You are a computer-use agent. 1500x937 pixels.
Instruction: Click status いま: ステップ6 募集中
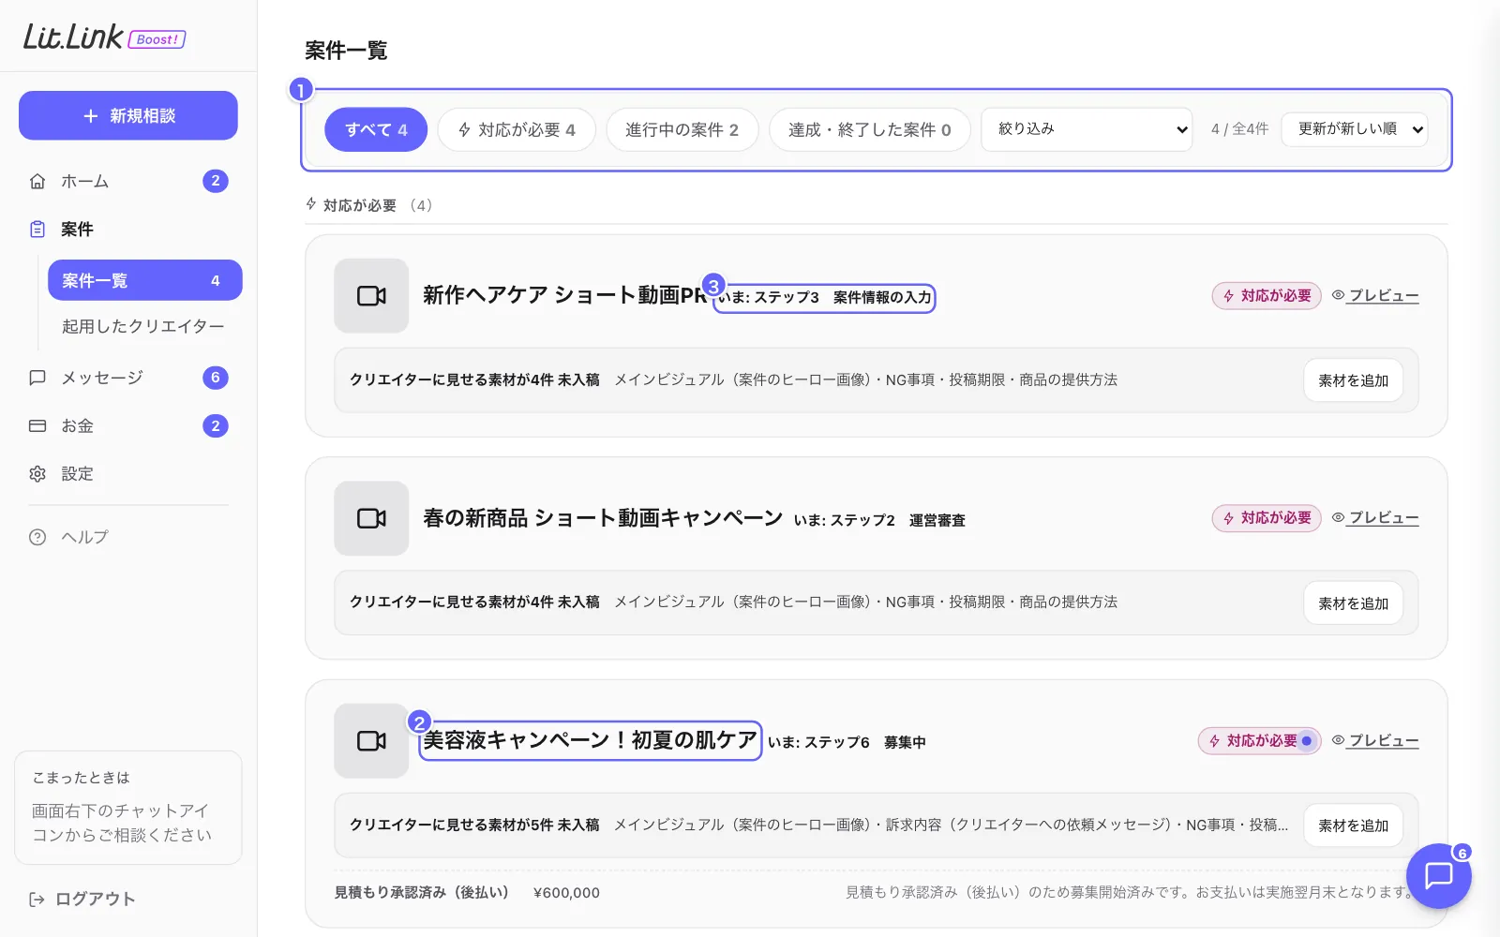(847, 742)
